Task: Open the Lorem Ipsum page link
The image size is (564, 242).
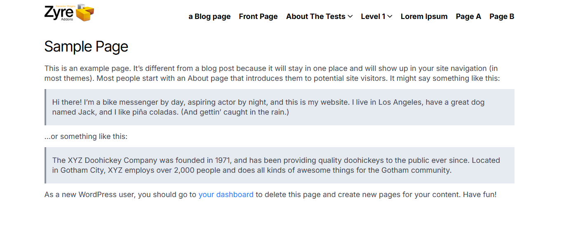Action: tap(424, 16)
